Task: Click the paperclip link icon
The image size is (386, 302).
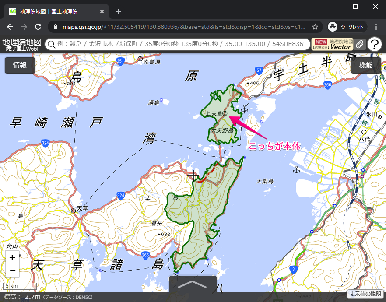Action: (360, 44)
